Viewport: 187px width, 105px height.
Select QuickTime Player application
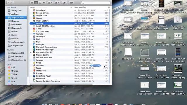point(70,76)
